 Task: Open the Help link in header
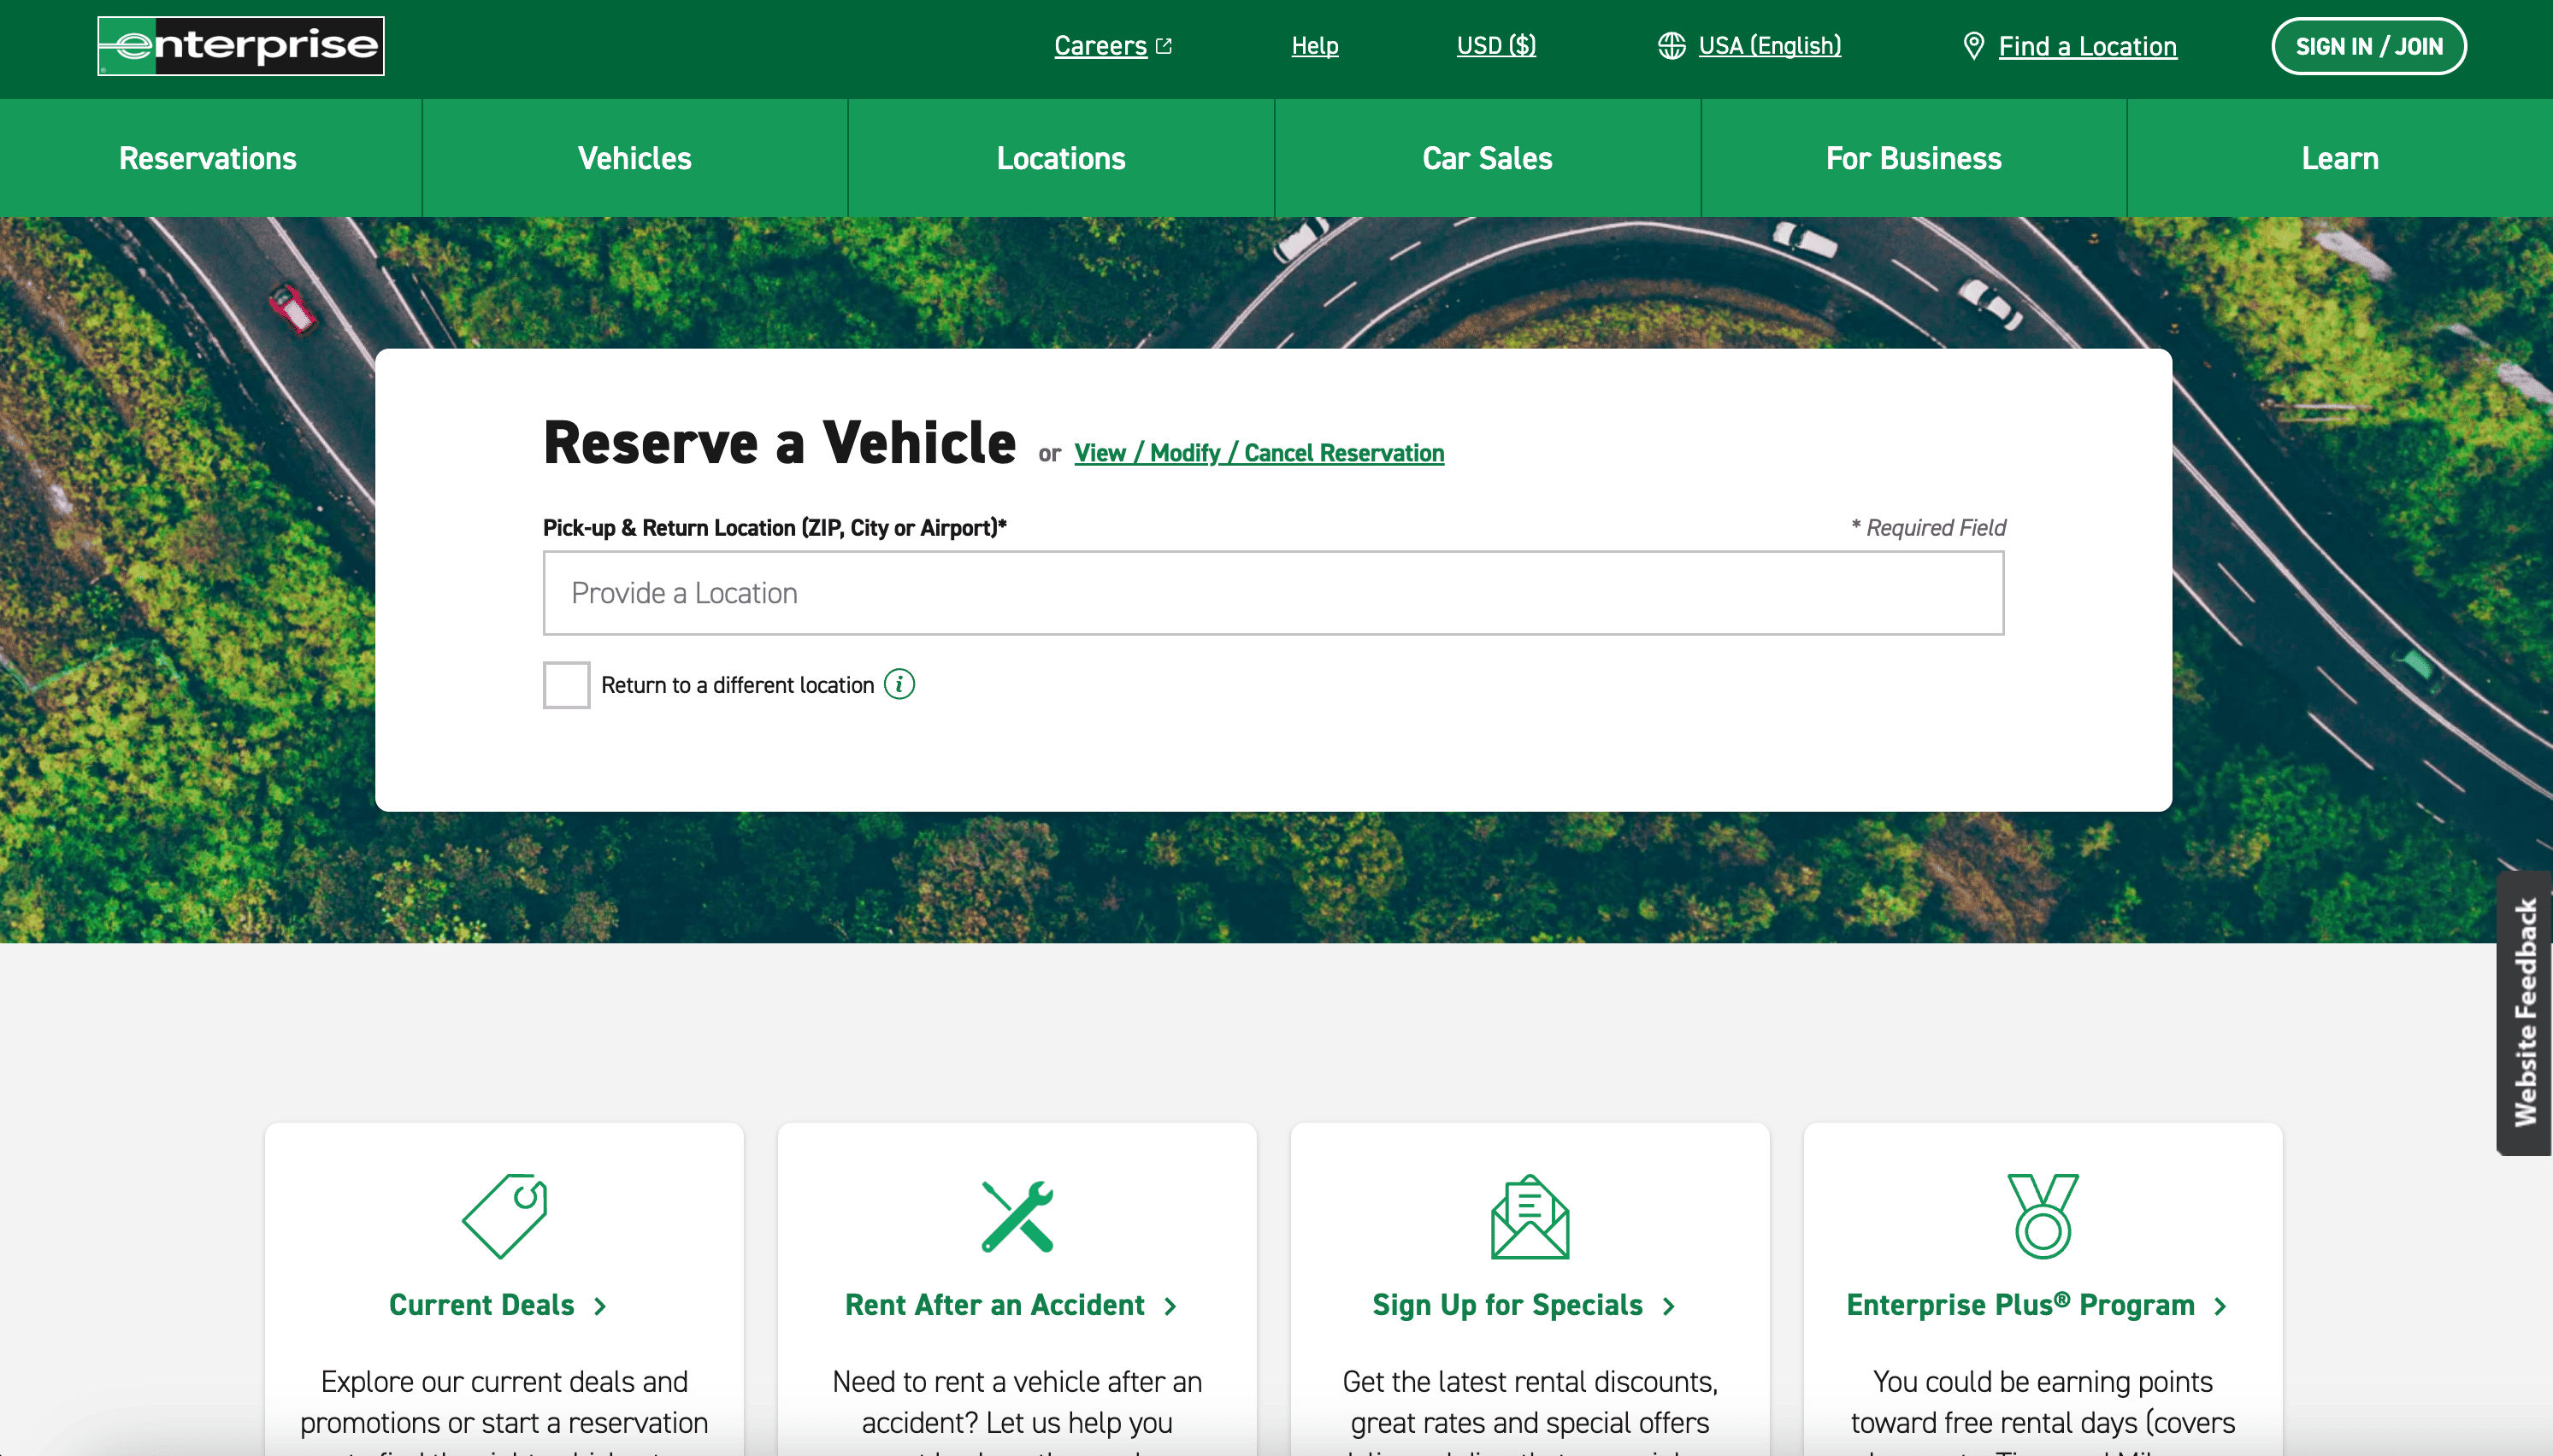pos(1314,46)
